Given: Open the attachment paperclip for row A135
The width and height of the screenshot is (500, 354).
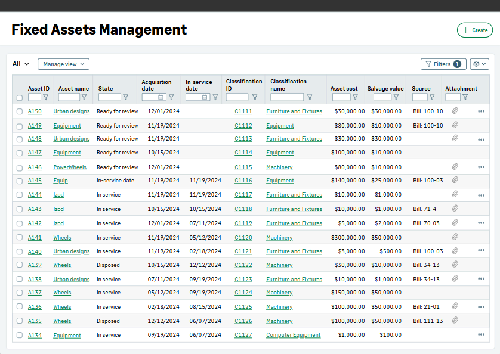Looking at the screenshot, I should pyautogui.click(x=455, y=320).
